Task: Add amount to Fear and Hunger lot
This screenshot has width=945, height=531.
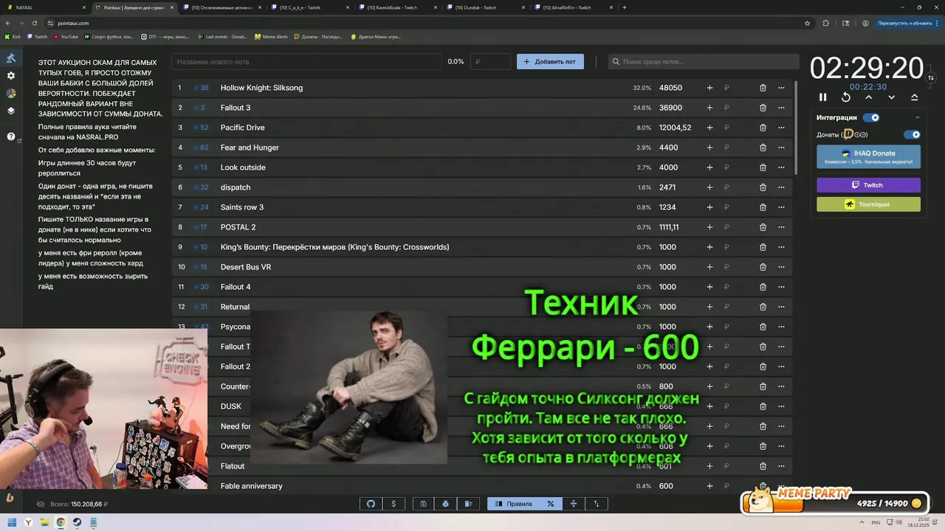Action: (709, 147)
